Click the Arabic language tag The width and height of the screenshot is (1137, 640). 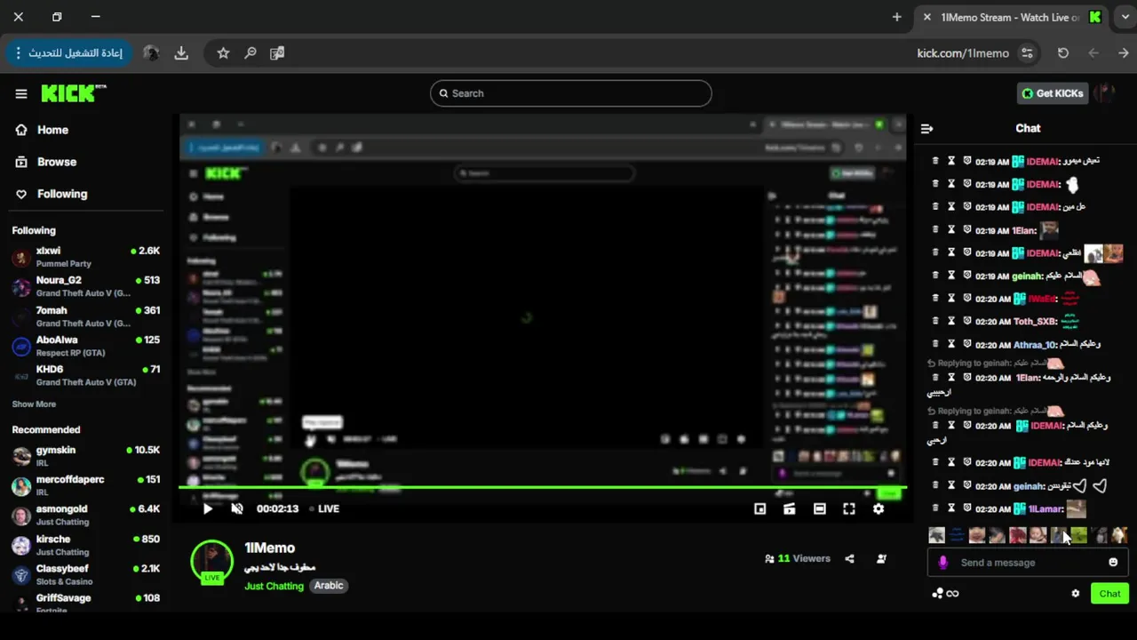[329, 586]
